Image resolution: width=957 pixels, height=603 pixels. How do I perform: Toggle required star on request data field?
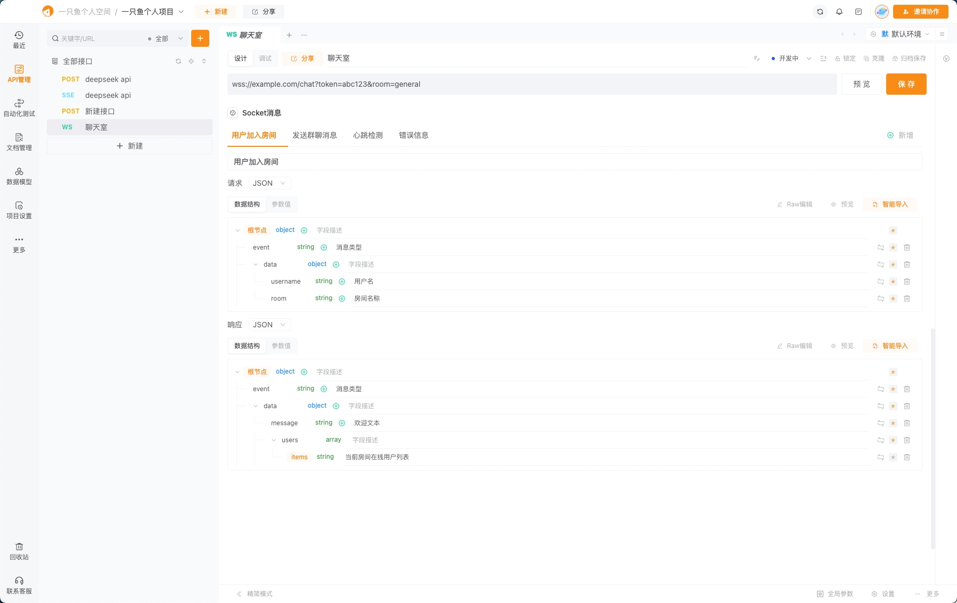coord(893,265)
